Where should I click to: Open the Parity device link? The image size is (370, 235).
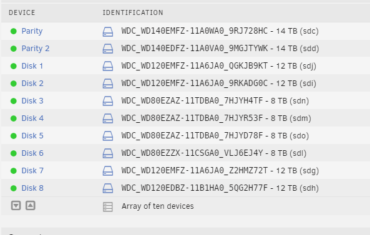click(x=32, y=31)
